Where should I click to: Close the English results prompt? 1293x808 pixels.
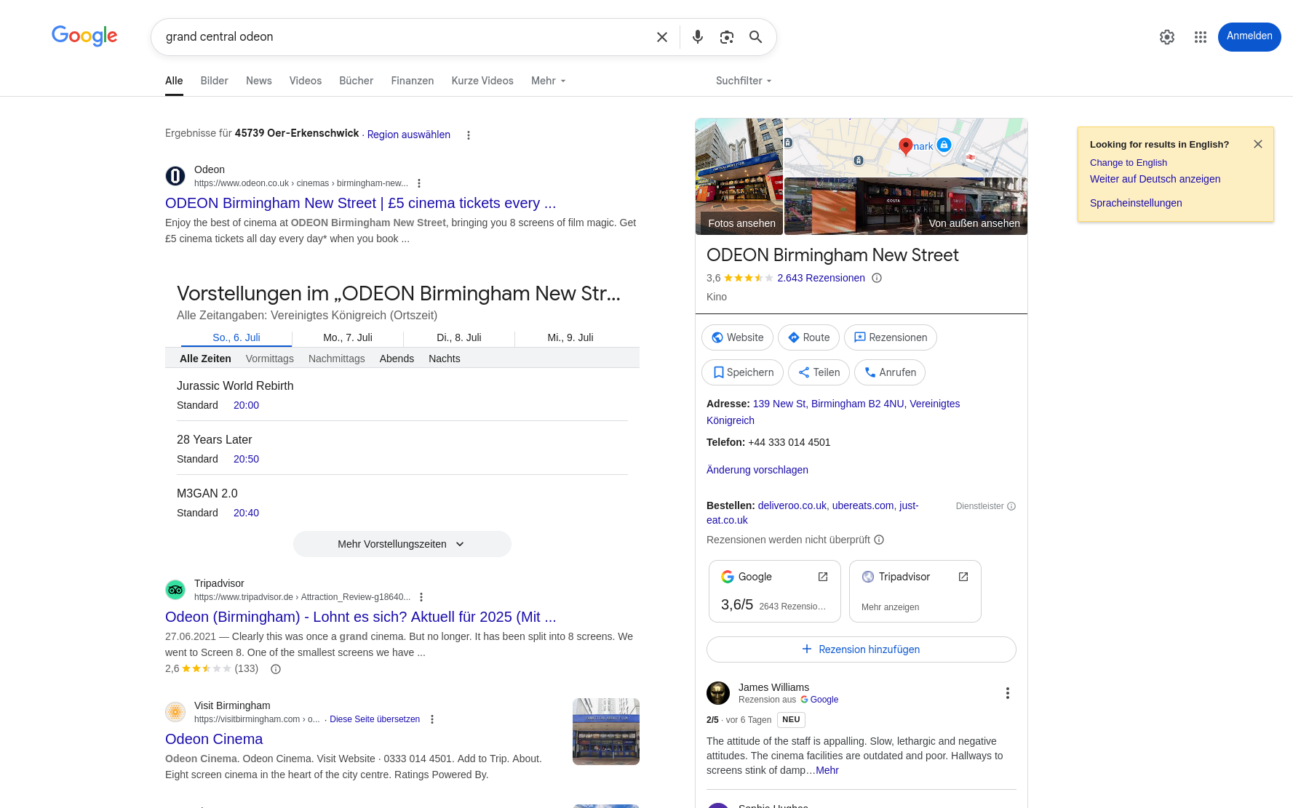click(x=1258, y=144)
